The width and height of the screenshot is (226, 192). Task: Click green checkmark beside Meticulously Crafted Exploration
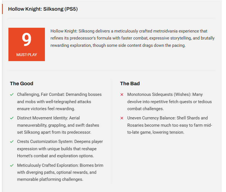pyautogui.click(x=12, y=165)
